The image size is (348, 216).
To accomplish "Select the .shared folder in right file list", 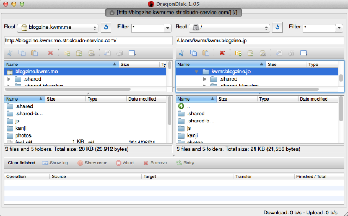I will (196, 113).
